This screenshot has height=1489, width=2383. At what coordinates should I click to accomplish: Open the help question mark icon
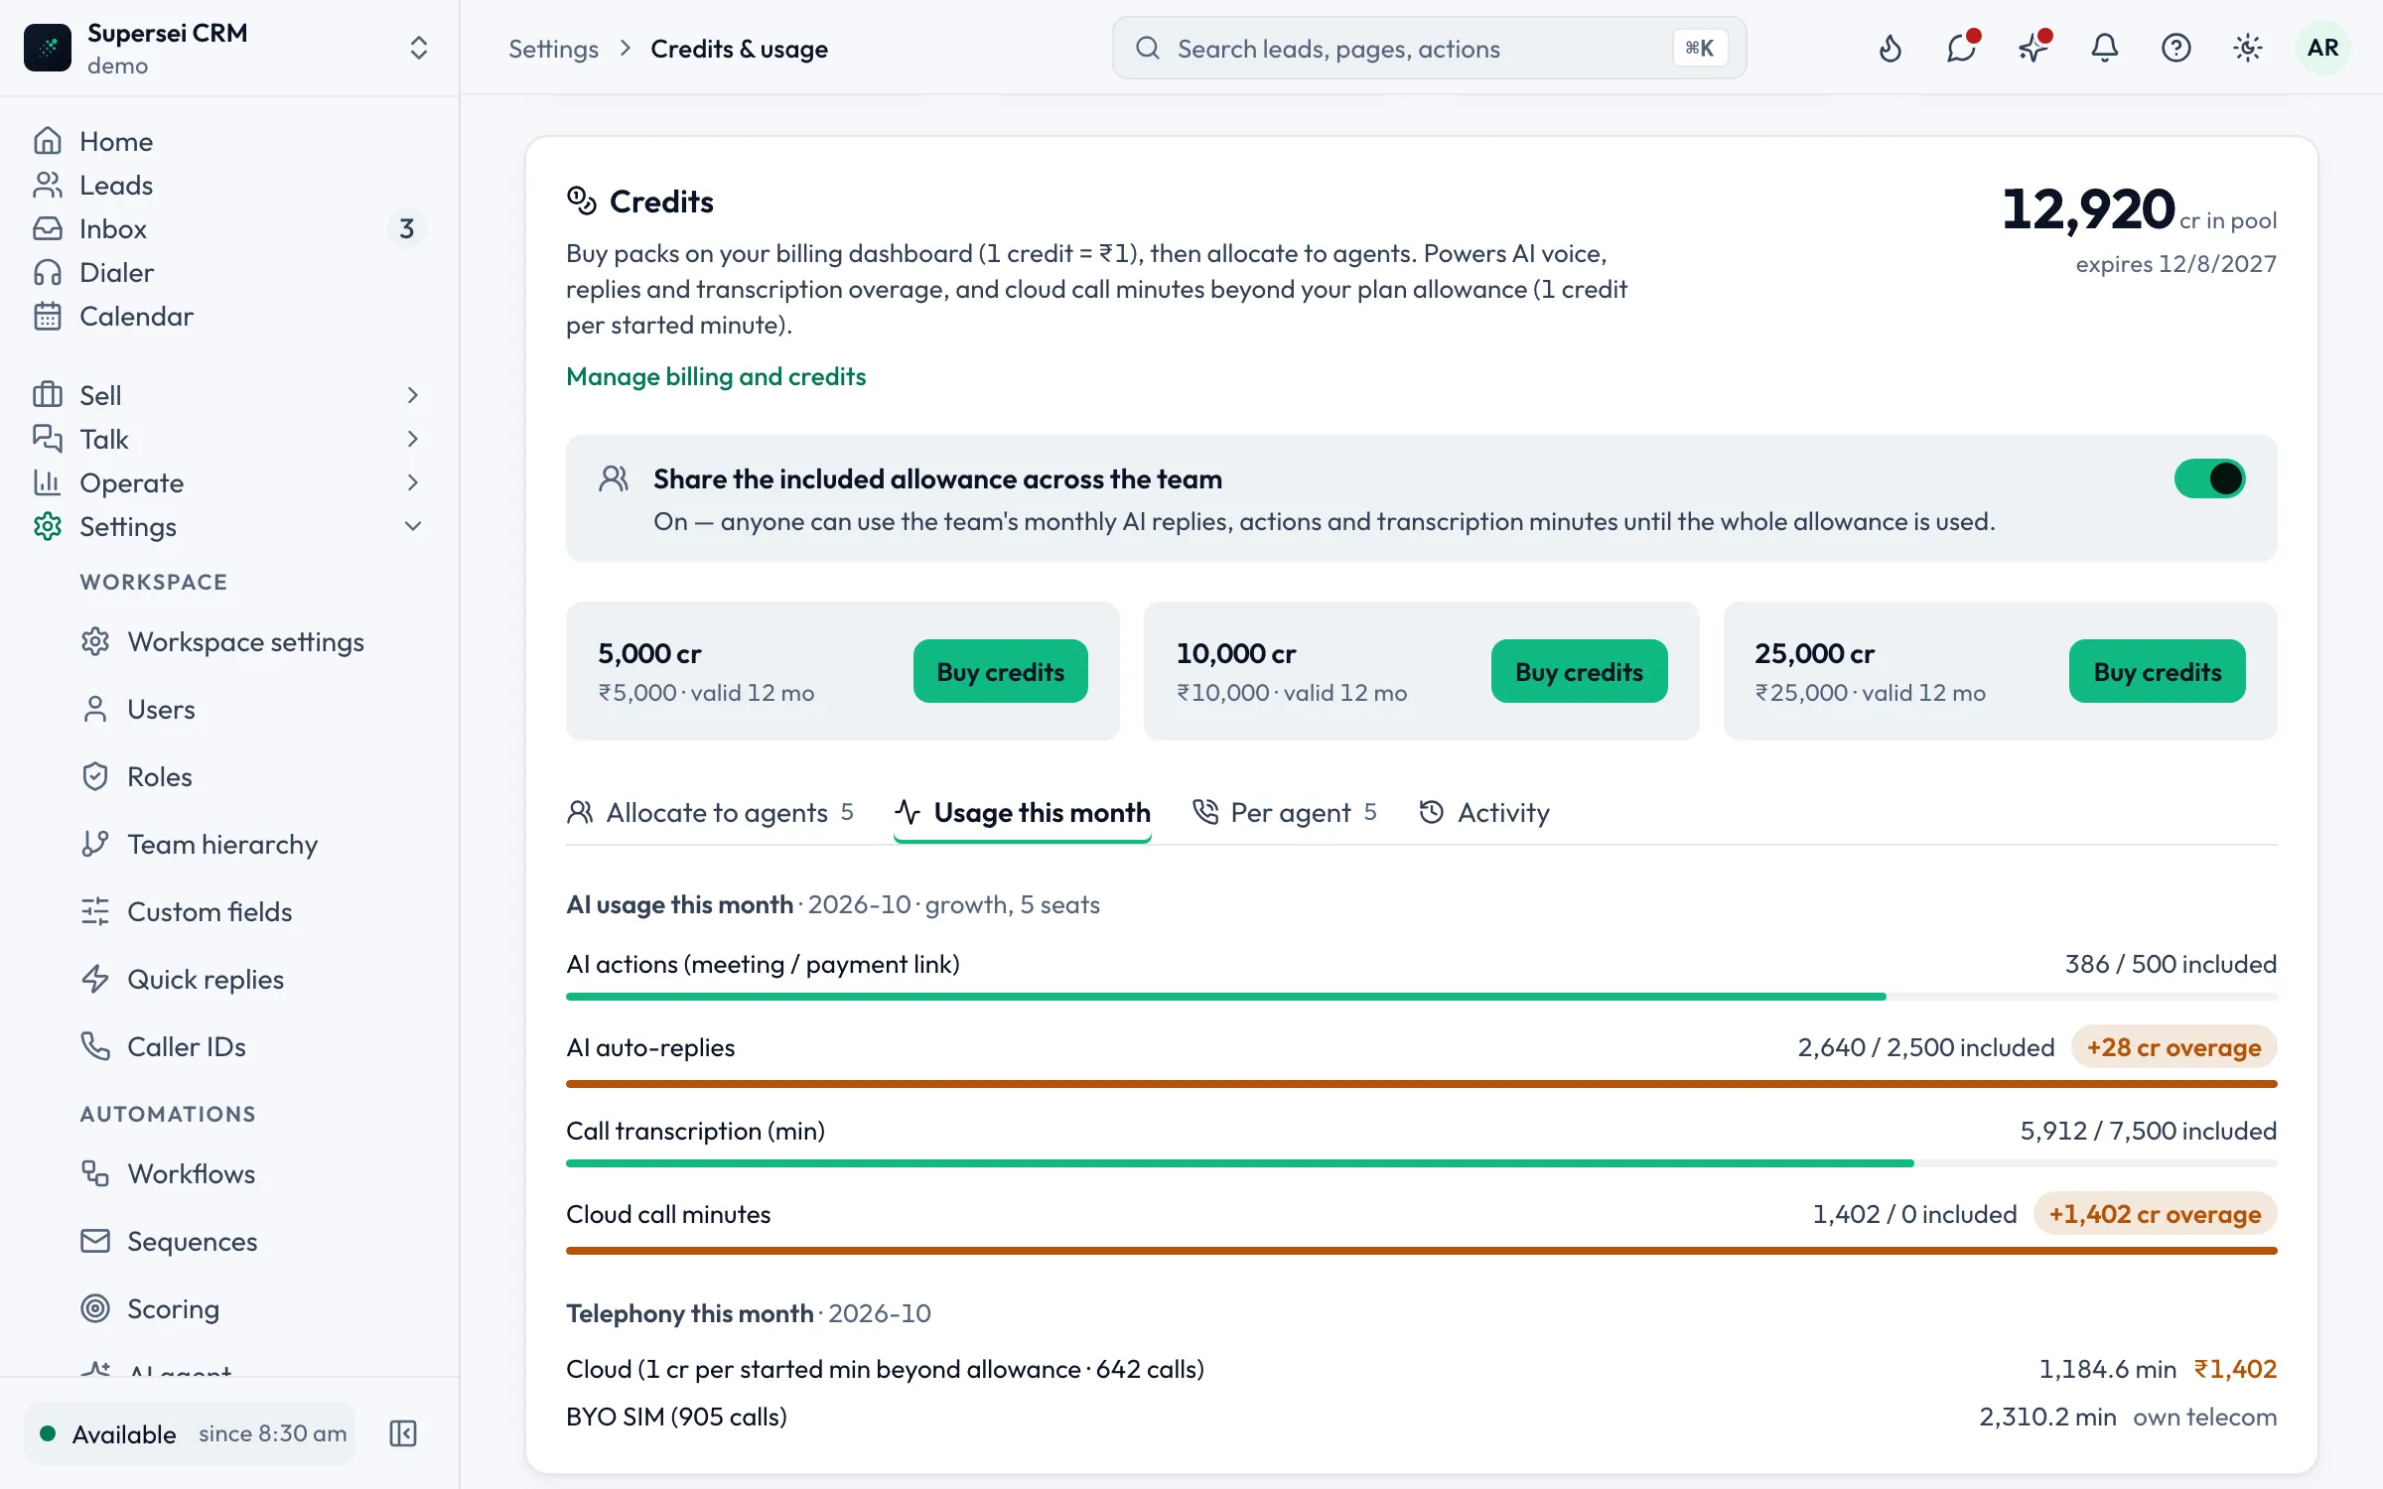click(x=2175, y=48)
